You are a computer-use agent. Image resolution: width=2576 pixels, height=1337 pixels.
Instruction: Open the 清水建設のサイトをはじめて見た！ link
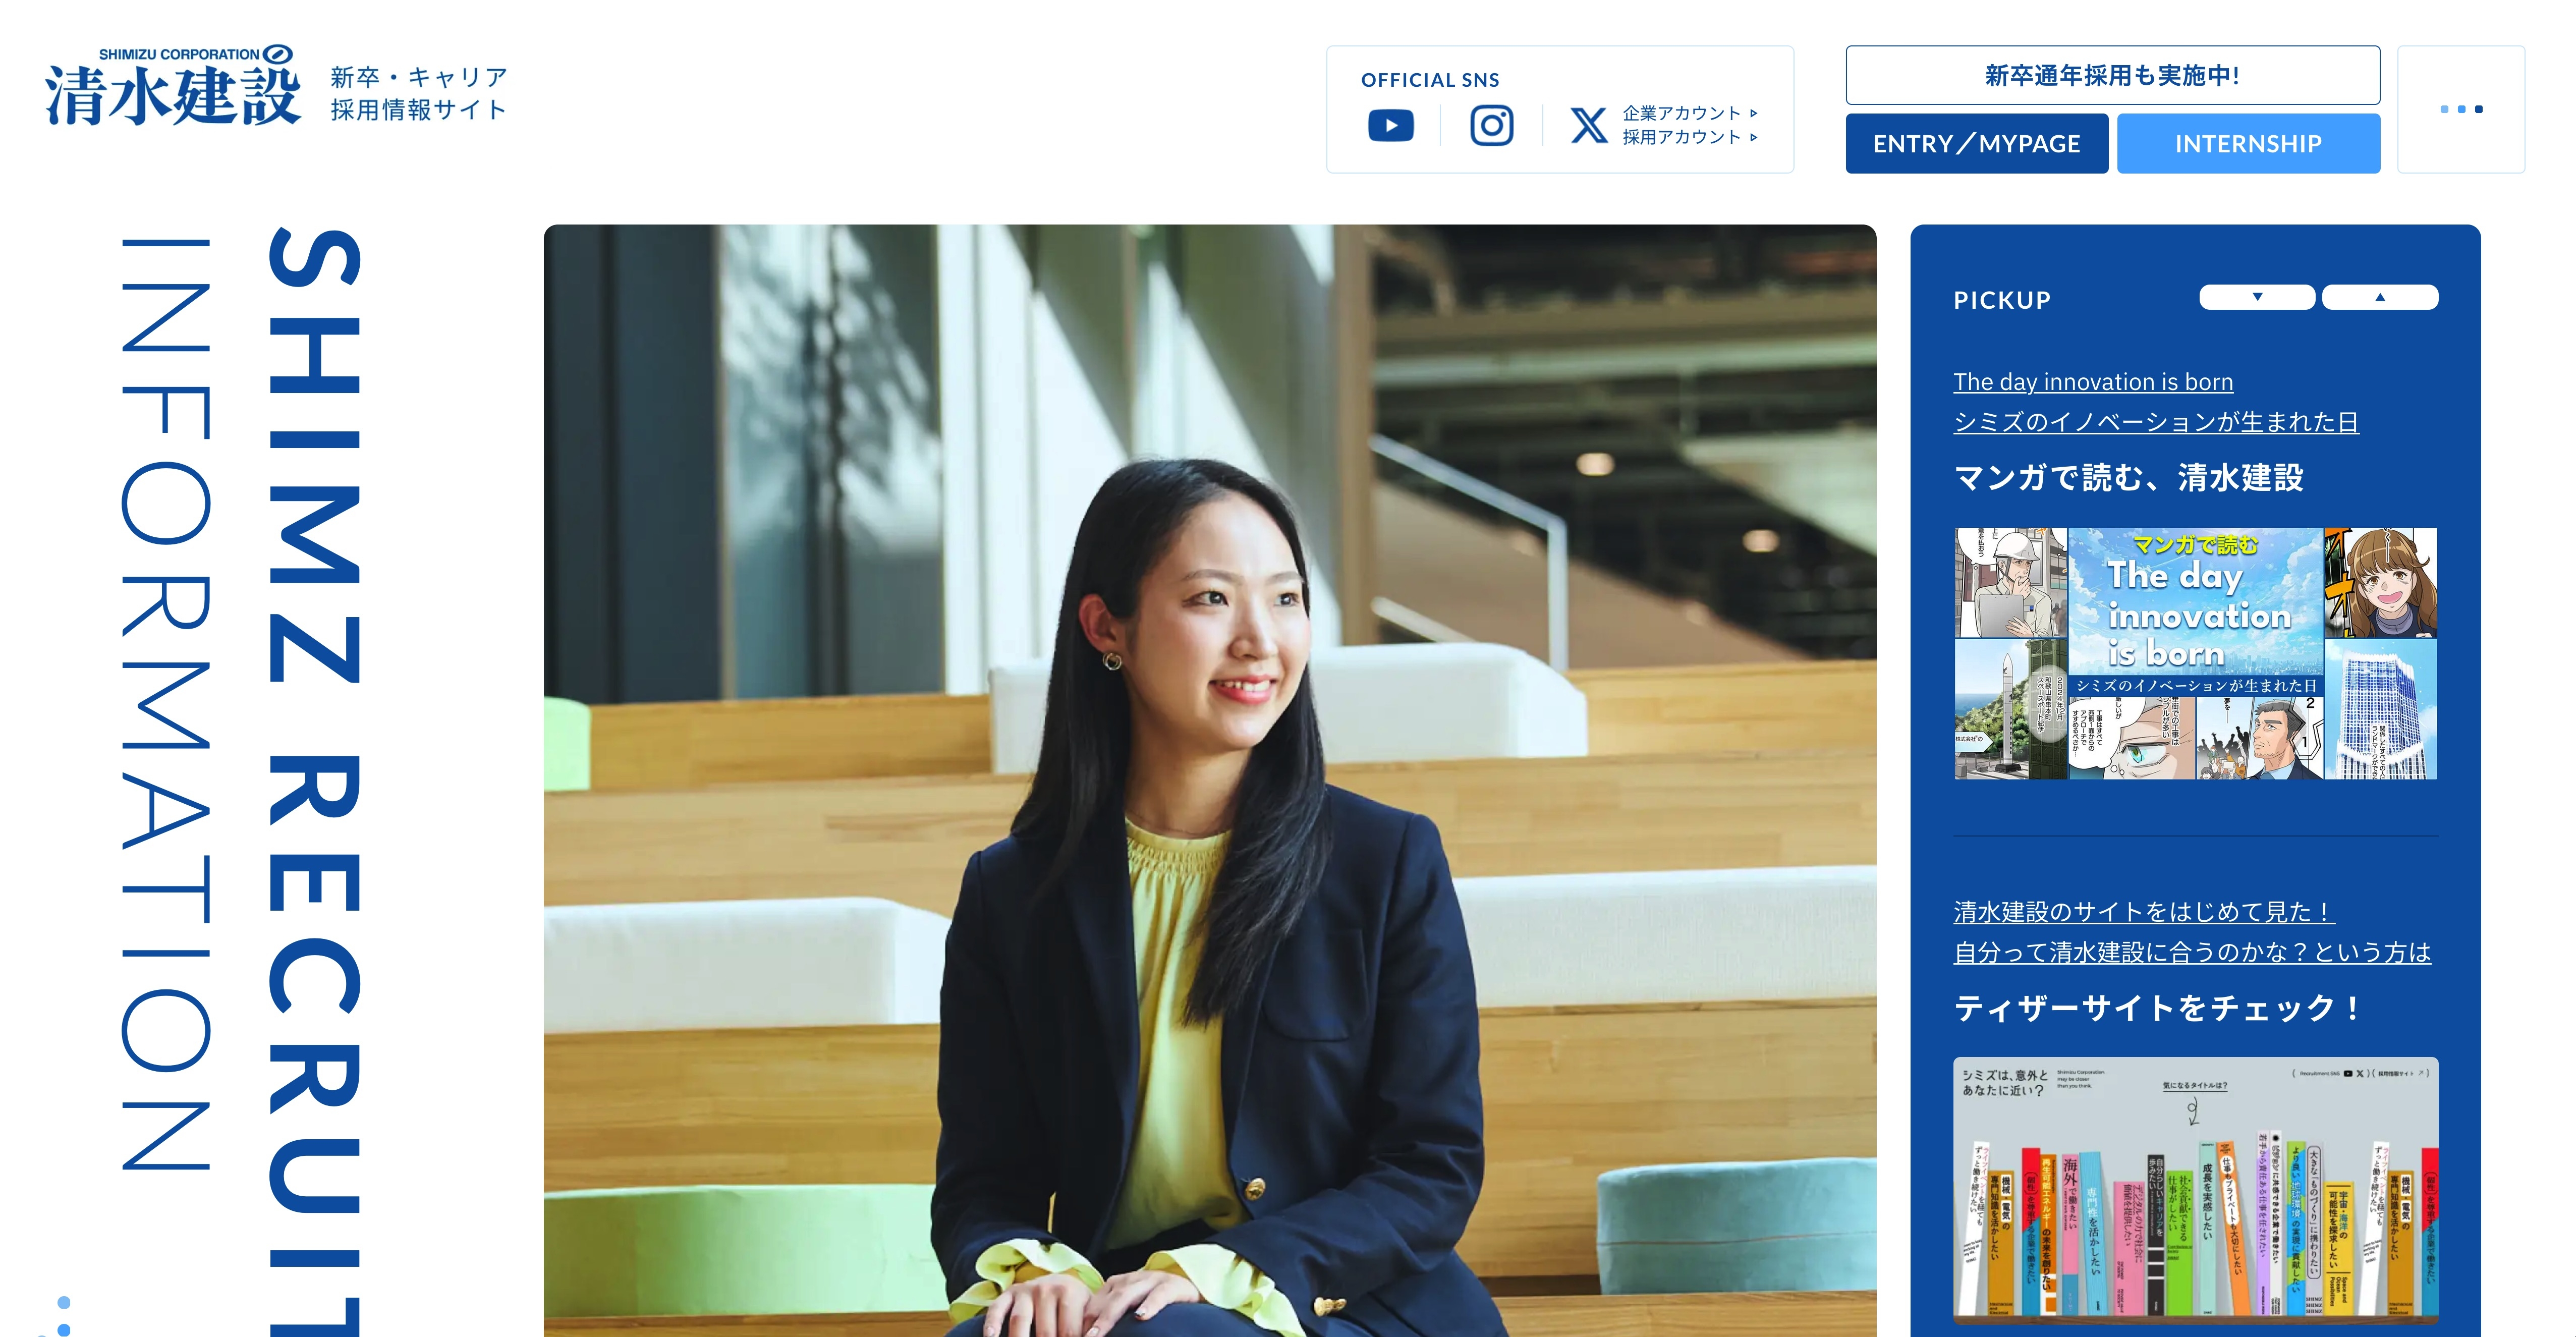[2144, 912]
